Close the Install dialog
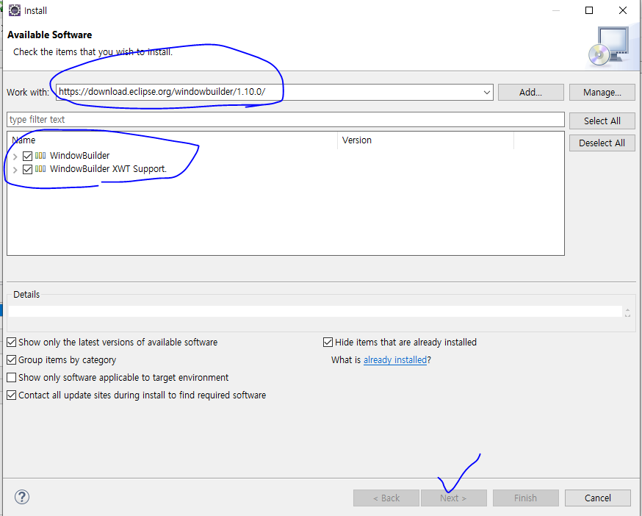Screen dimensions: 642x516 coord(623,10)
